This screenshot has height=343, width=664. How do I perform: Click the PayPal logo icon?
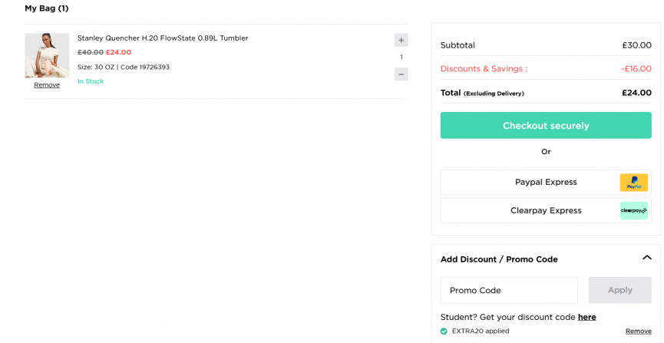coord(633,183)
